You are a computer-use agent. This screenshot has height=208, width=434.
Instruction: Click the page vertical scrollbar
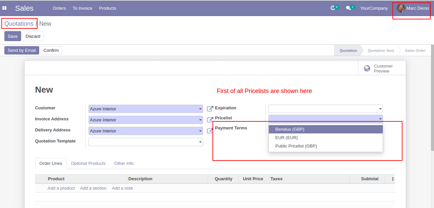pyautogui.click(x=432, y=97)
